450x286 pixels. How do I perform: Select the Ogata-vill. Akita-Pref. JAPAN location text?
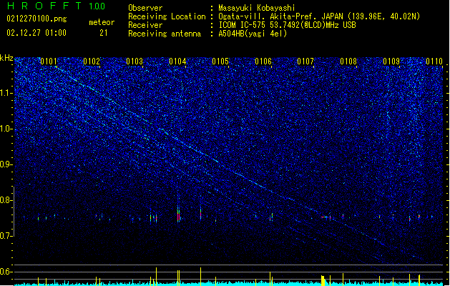(319, 16)
